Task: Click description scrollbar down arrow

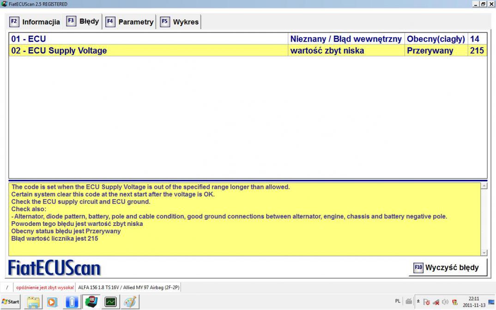Action: (484, 252)
